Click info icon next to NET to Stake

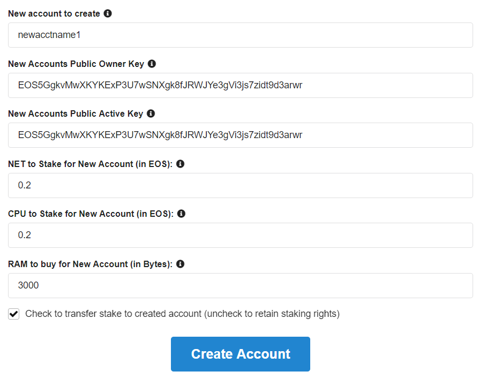(180, 164)
